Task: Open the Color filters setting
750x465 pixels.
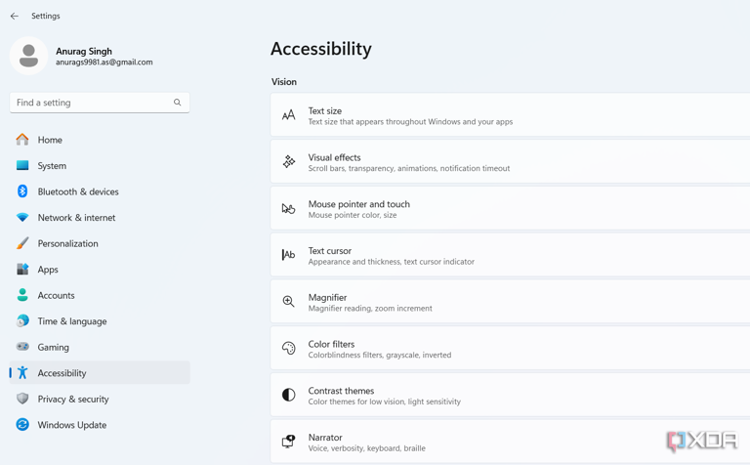Action: [510, 349]
